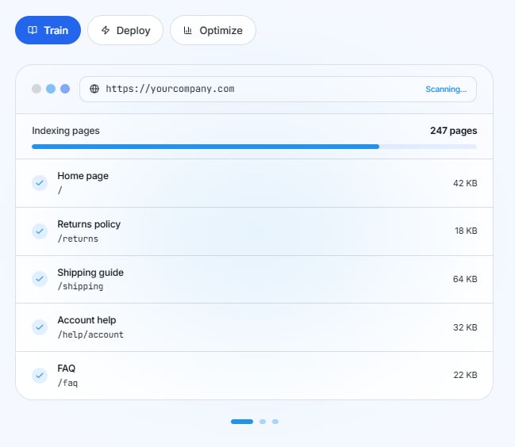Click the light blue window dot

[x=51, y=89]
